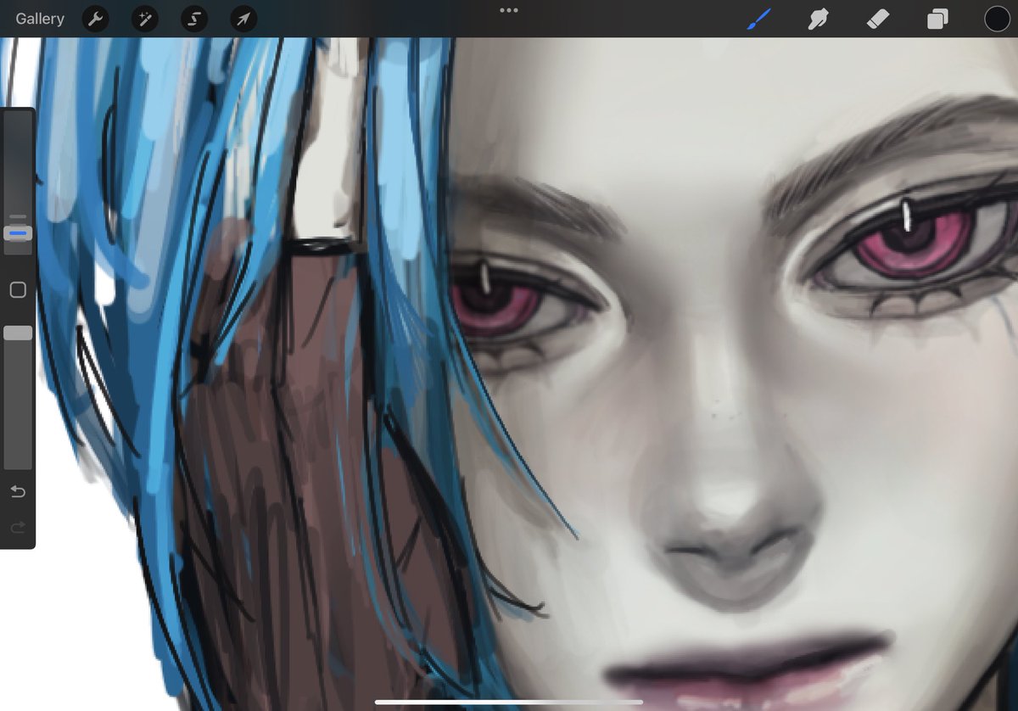Tap the home indicator bar at bottom
This screenshot has height=711, width=1018.
point(509,702)
